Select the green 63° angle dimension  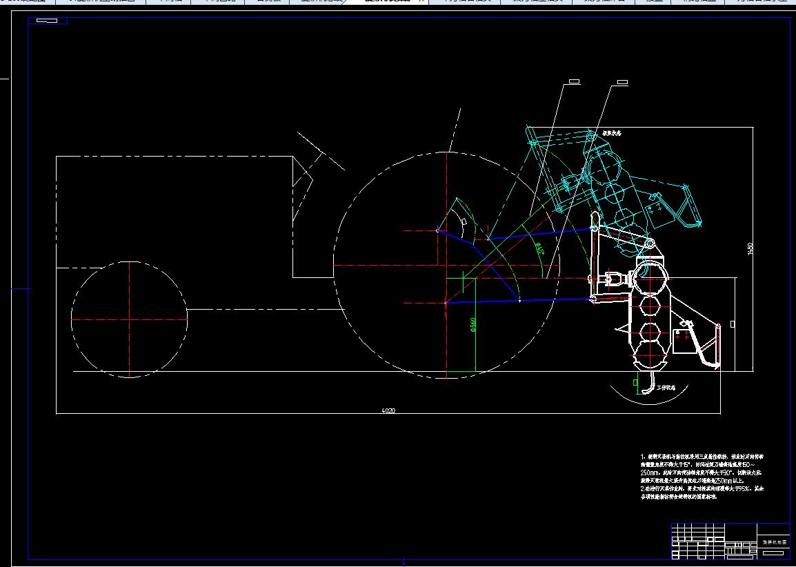click(x=539, y=249)
